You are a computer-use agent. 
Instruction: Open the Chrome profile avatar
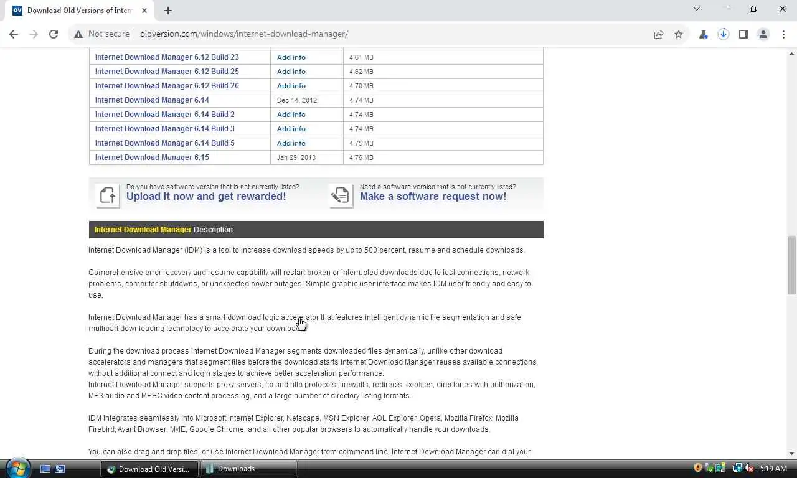tap(763, 34)
